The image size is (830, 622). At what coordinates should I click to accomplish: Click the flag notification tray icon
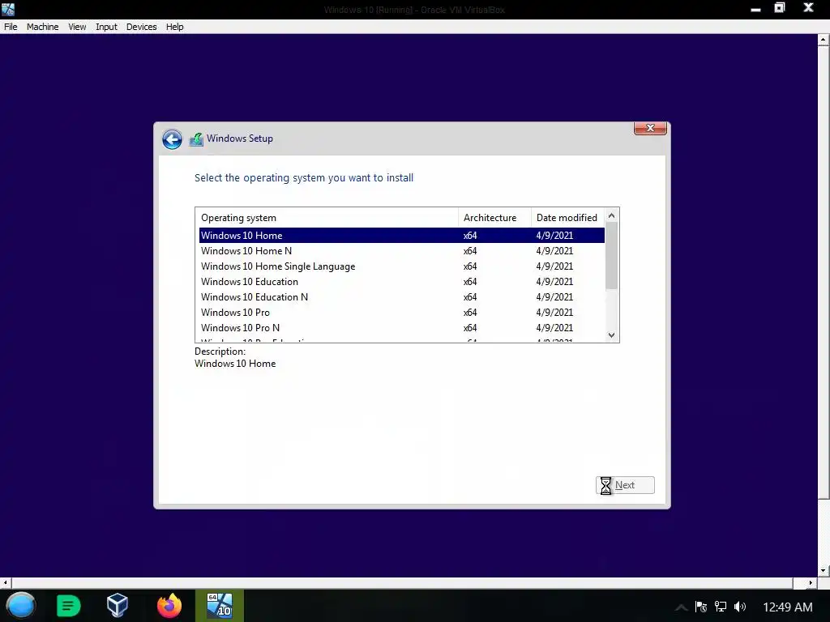[701, 607]
